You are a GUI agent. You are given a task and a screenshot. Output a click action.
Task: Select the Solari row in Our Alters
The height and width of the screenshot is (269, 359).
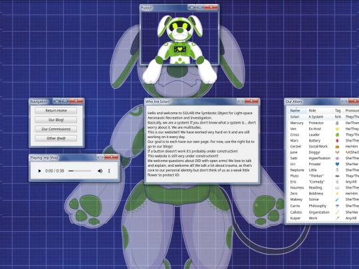click(323, 117)
